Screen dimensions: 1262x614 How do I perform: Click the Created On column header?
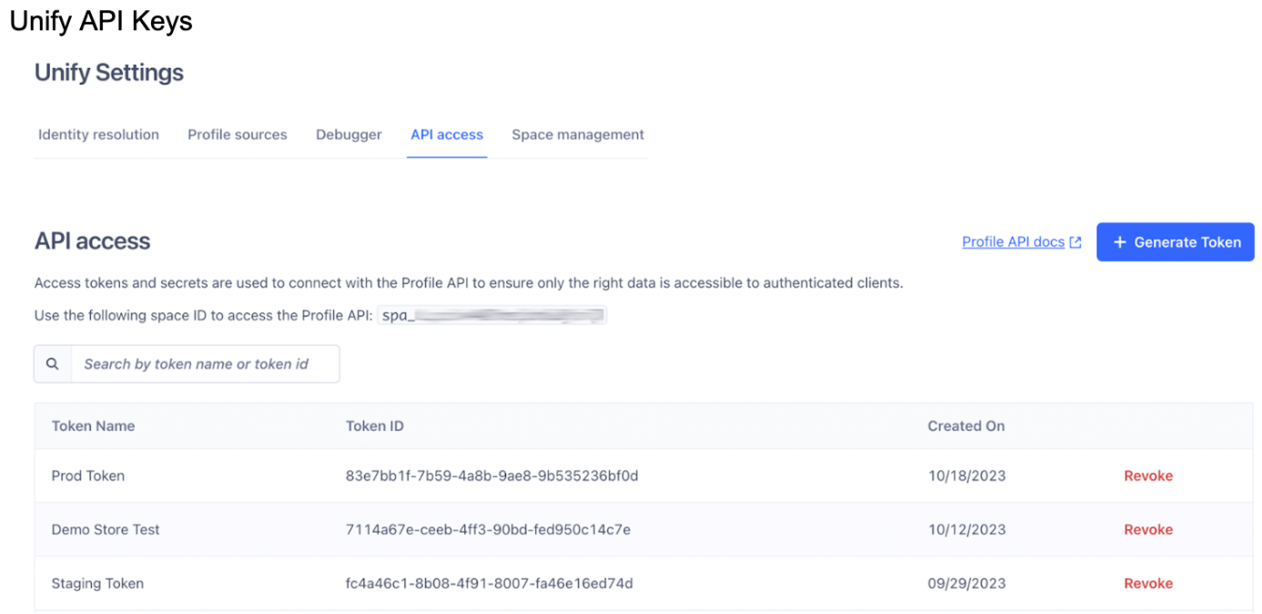coord(966,426)
